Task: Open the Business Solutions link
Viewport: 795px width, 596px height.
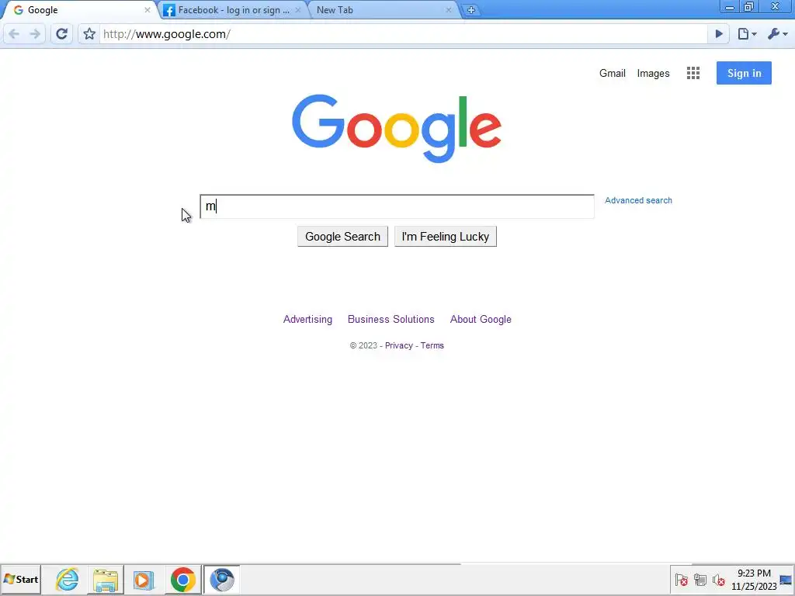Action: pos(391,319)
